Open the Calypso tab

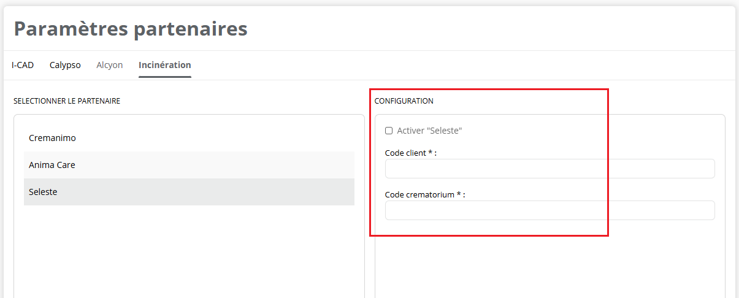(65, 65)
